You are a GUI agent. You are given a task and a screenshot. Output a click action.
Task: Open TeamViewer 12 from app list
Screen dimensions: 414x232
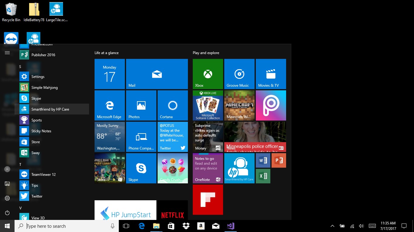[x=52, y=175]
